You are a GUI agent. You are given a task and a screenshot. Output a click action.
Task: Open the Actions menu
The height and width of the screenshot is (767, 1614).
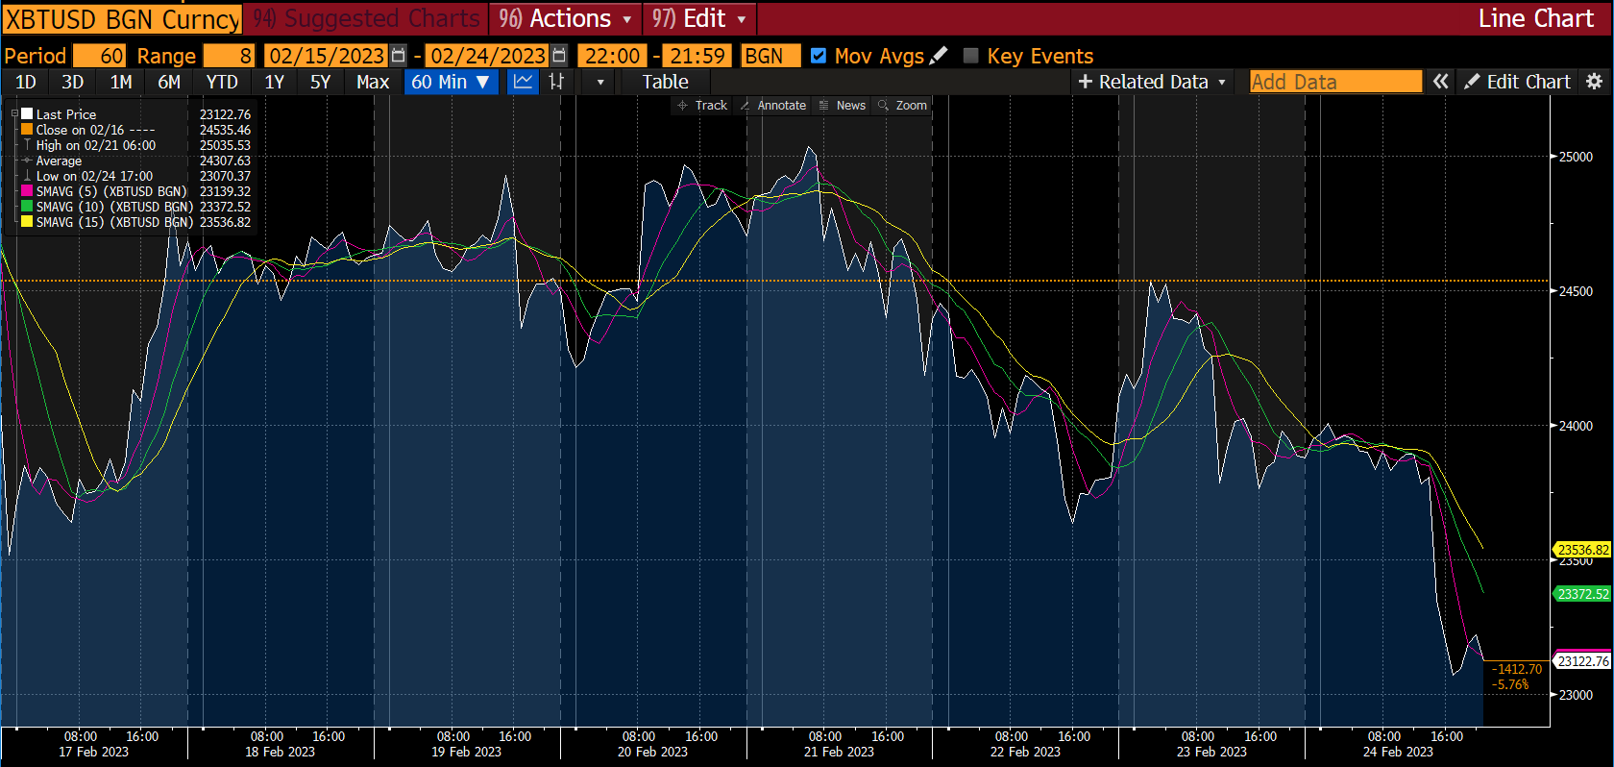tap(566, 18)
